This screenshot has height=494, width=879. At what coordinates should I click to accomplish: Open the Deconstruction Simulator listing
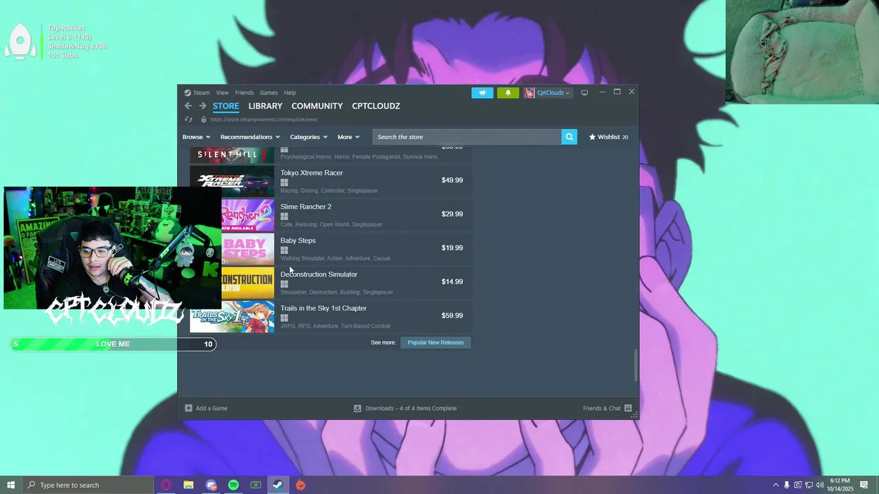331,282
